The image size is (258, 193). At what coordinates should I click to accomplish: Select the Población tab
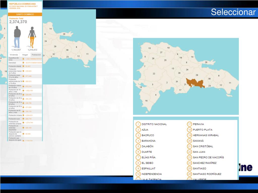tap(36, 55)
